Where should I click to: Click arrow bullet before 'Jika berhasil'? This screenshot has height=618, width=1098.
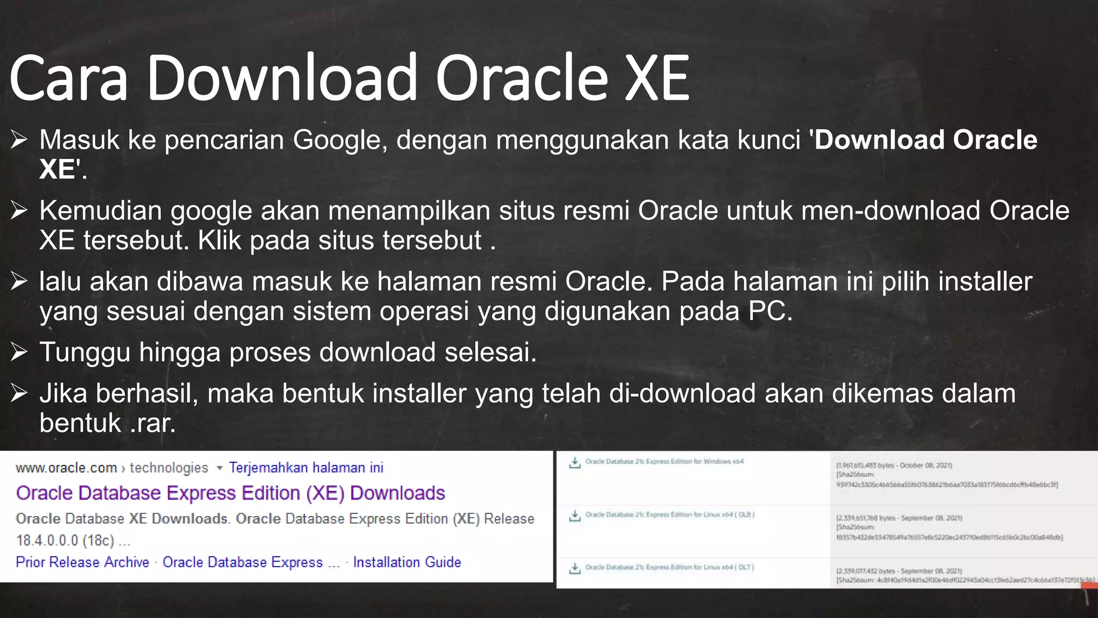[x=19, y=394]
